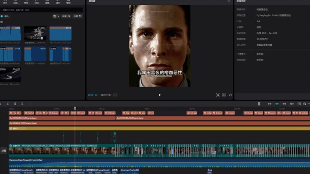Click the 封面 cover button
The height and width of the screenshot is (174, 310).
point(4,151)
